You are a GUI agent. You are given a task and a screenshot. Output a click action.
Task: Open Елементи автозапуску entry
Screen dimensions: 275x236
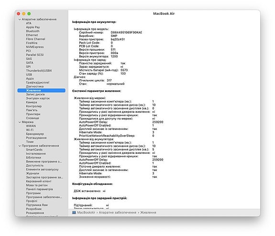(42, 170)
